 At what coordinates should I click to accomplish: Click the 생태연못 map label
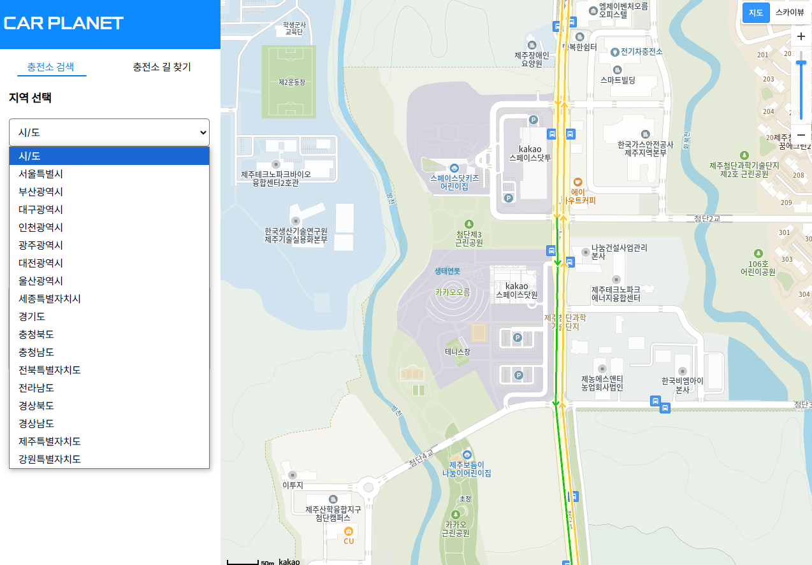[447, 271]
